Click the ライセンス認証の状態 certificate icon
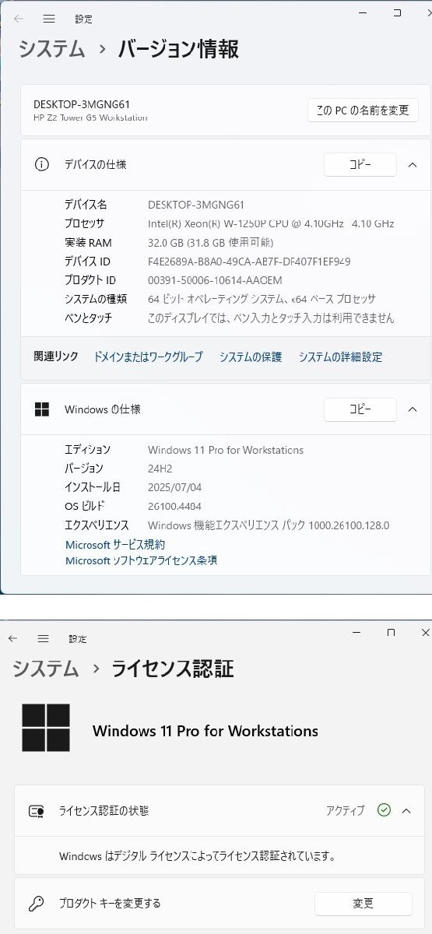432x934 pixels. pyautogui.click(x=36, y=811)
